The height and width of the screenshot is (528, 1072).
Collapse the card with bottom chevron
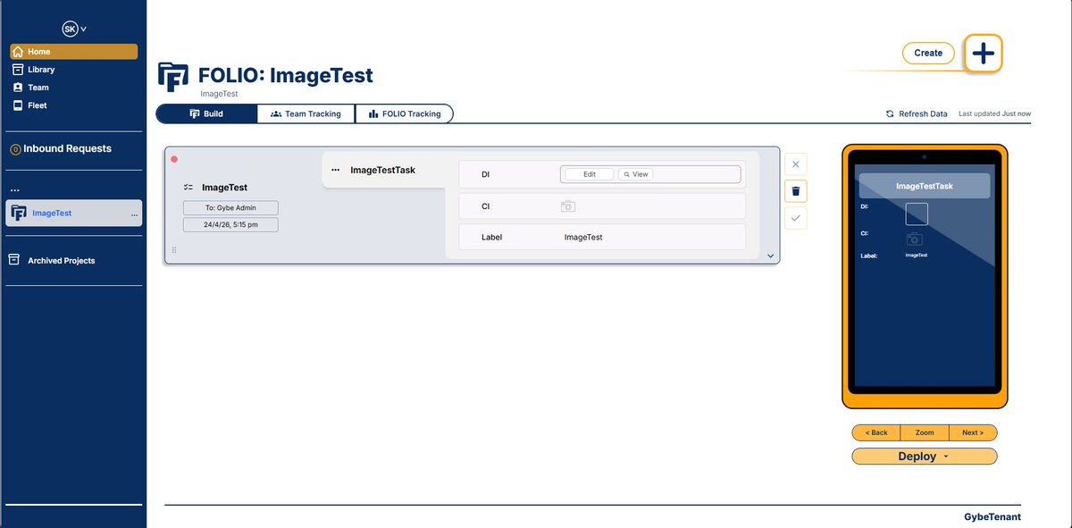(x=770, y=256)
